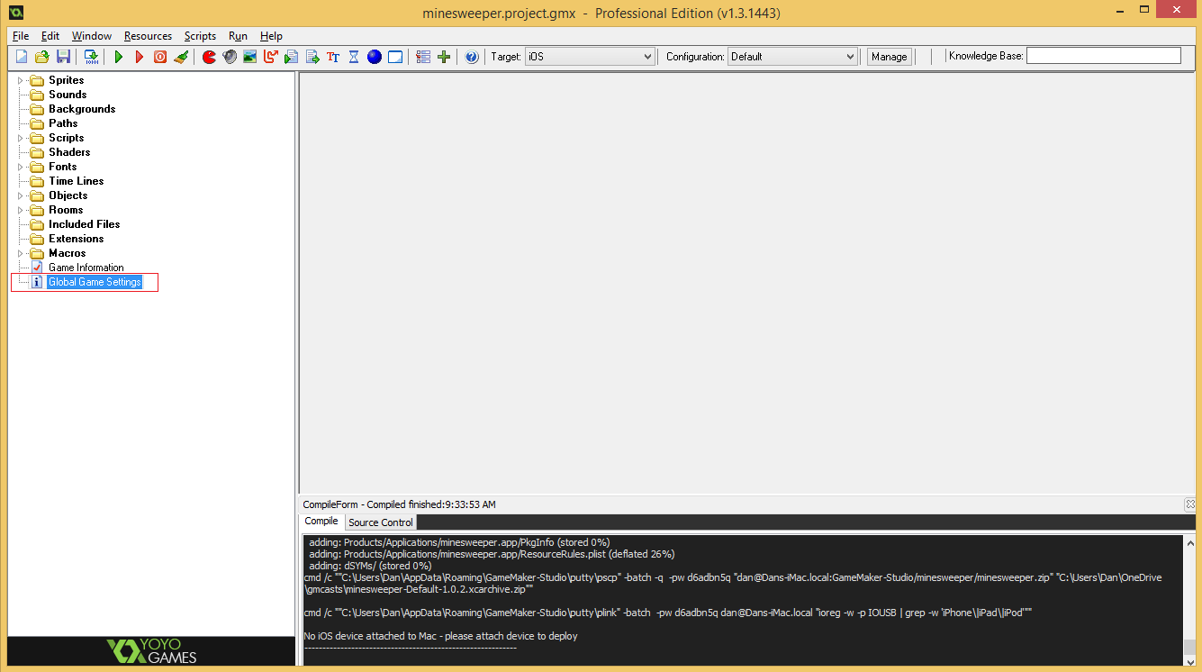Image resolution: width=1202 pixels, height=672 pixels.
Task: Expand the Scripts folder arrow in resource tree
Action: point(21,138)
